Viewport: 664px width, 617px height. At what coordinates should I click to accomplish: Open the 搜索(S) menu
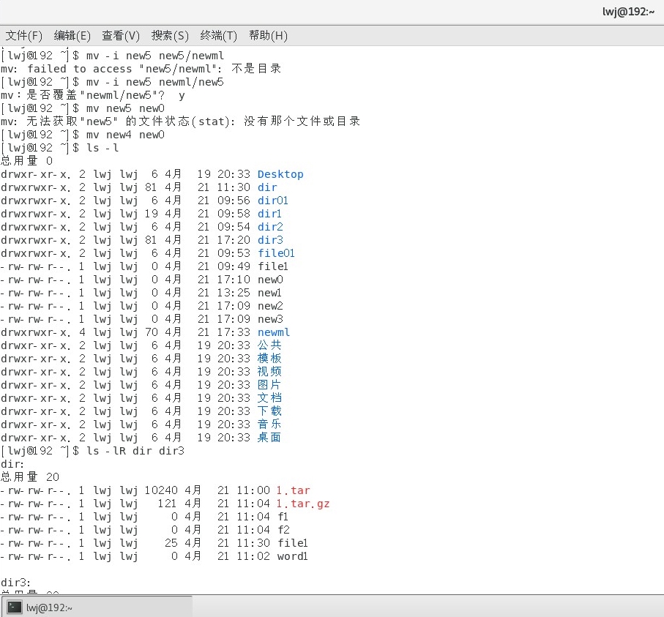(x=169, y=35)
